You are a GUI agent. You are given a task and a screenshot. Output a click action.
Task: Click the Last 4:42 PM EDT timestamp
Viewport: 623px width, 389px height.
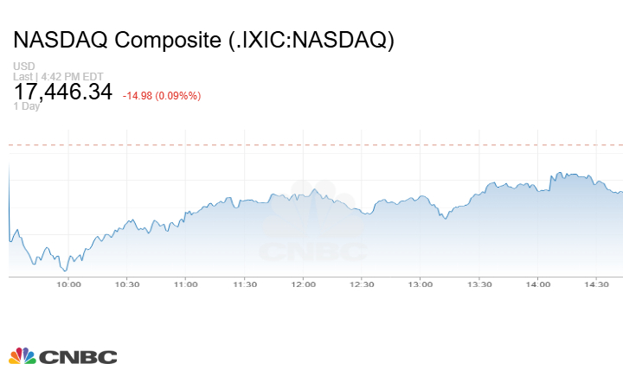(56, 76)
